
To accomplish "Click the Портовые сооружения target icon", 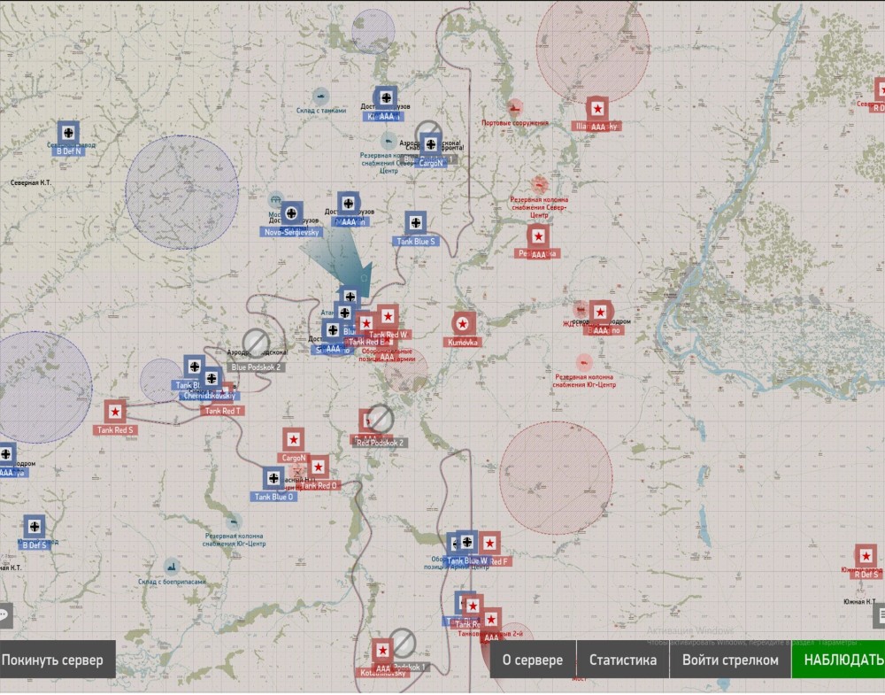I will point(514,107).
